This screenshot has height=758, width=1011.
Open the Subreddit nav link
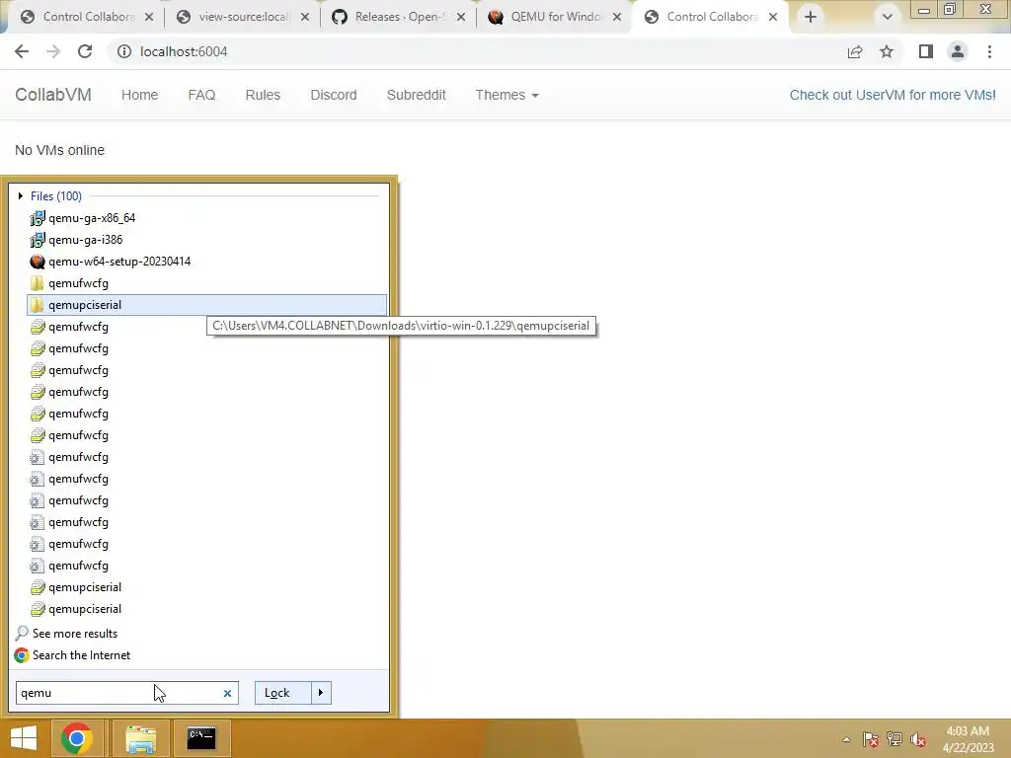(416, 95)
